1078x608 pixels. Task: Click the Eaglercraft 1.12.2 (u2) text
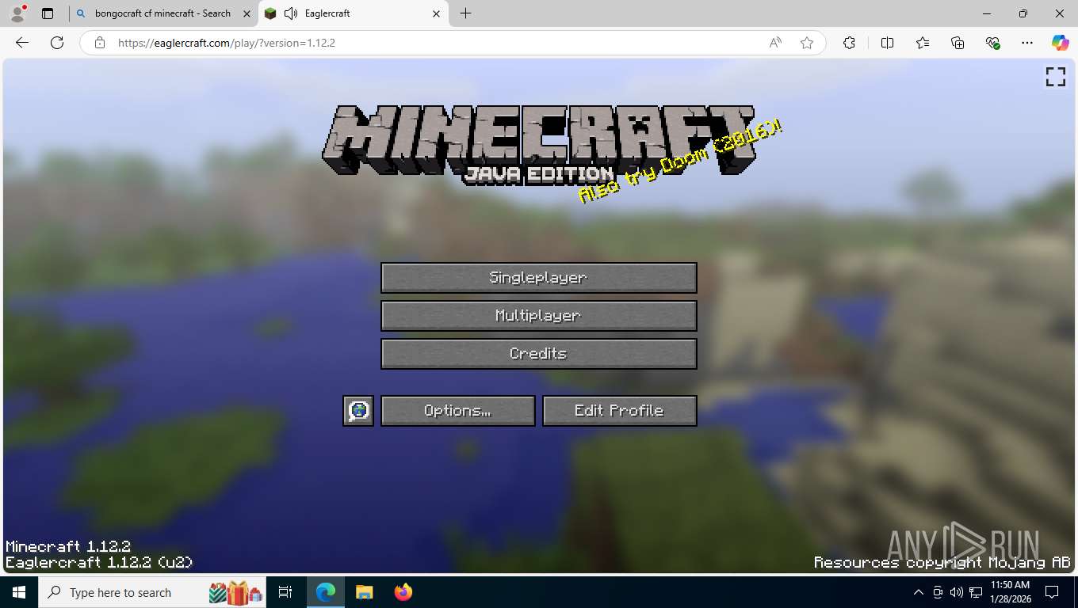(99, 562)
